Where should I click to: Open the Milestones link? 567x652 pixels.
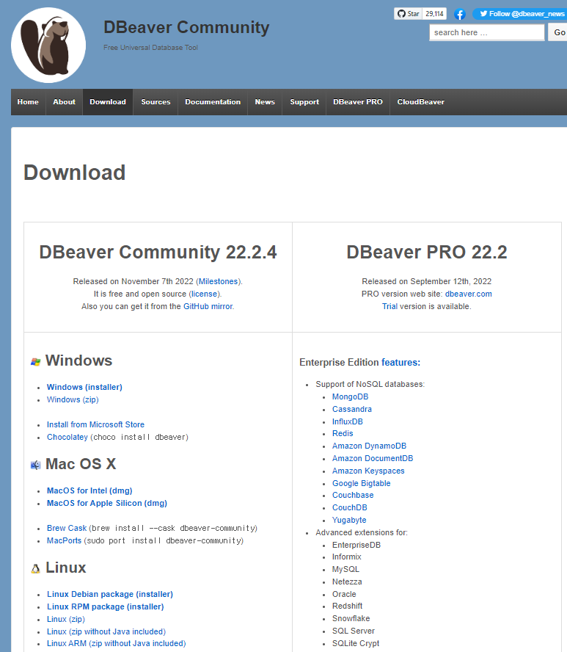pyautogui.click(x=218, y=281)
